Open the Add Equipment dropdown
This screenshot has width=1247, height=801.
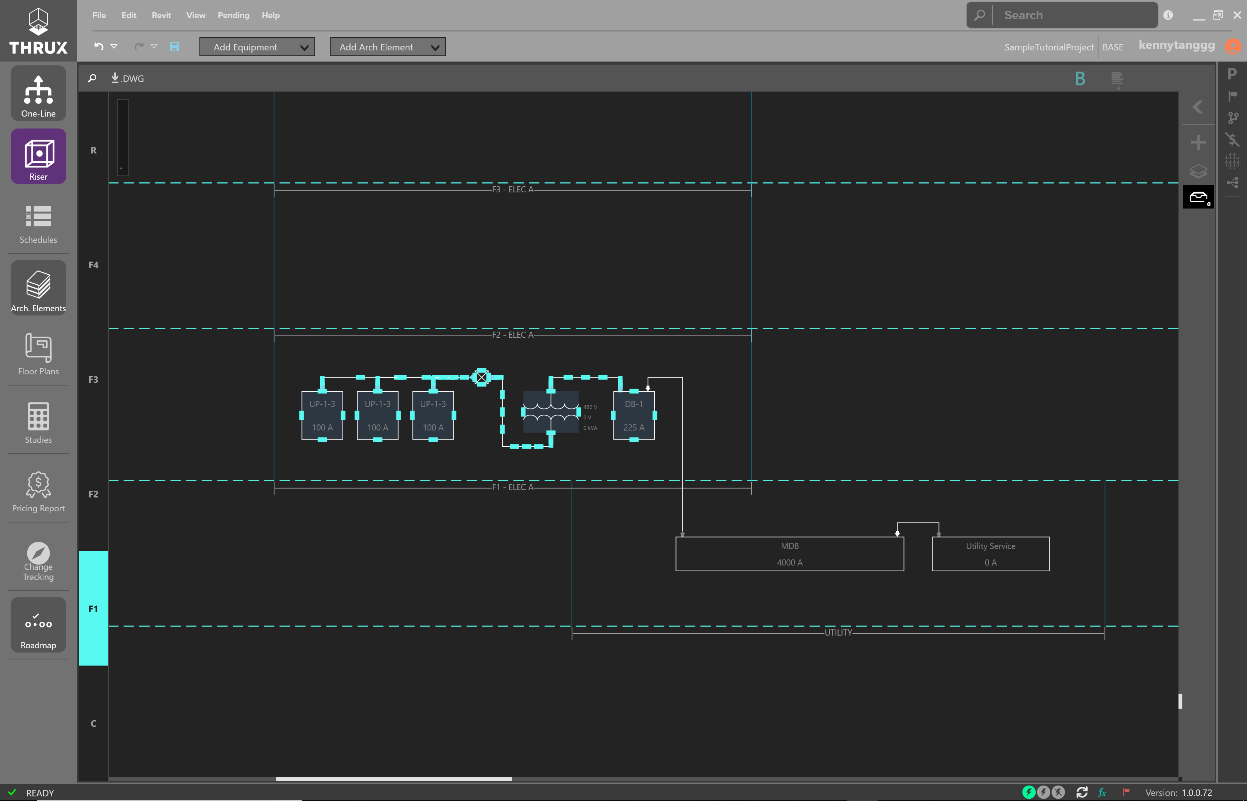point(257,47)
